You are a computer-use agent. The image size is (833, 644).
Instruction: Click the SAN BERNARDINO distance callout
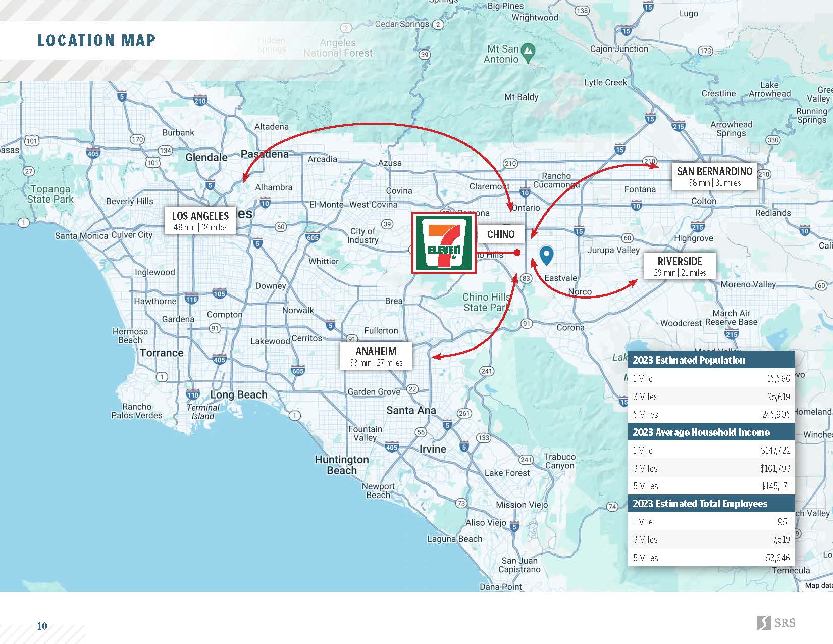point(714,176)
